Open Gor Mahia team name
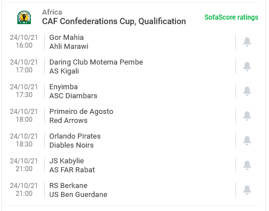Viewport: 269px width, 211px height. pyautogui.click(x=66, y=38)
